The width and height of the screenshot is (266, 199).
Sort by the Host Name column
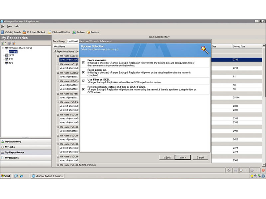[x=66, y=47]
